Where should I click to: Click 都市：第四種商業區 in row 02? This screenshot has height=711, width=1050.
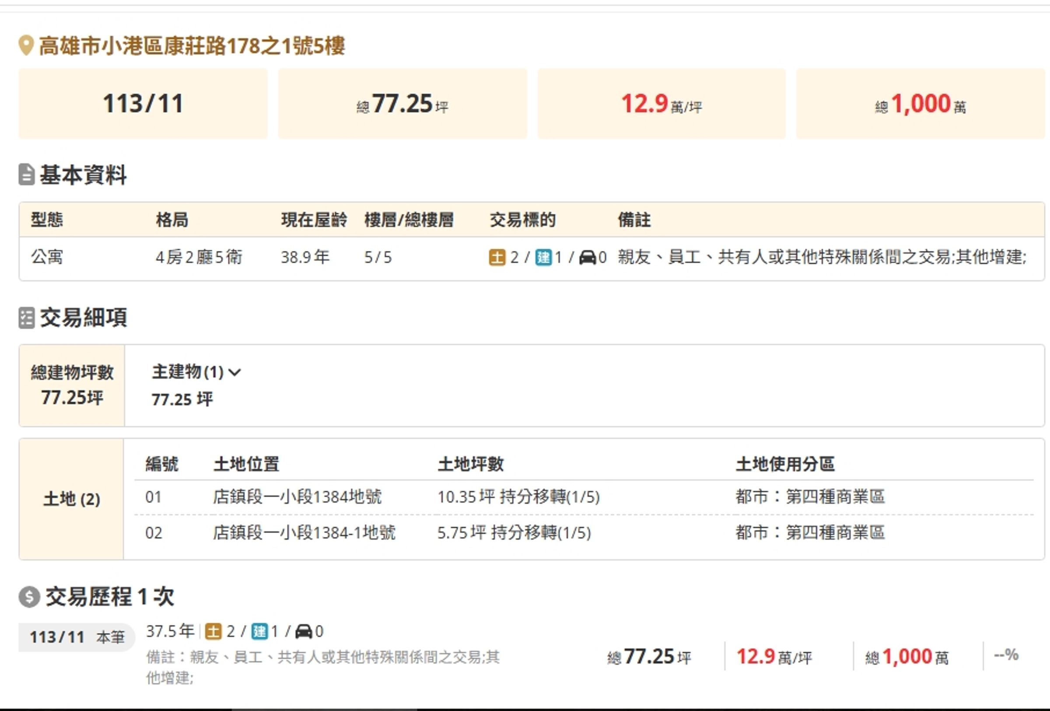pyautogui.click(x=810, y=533)
